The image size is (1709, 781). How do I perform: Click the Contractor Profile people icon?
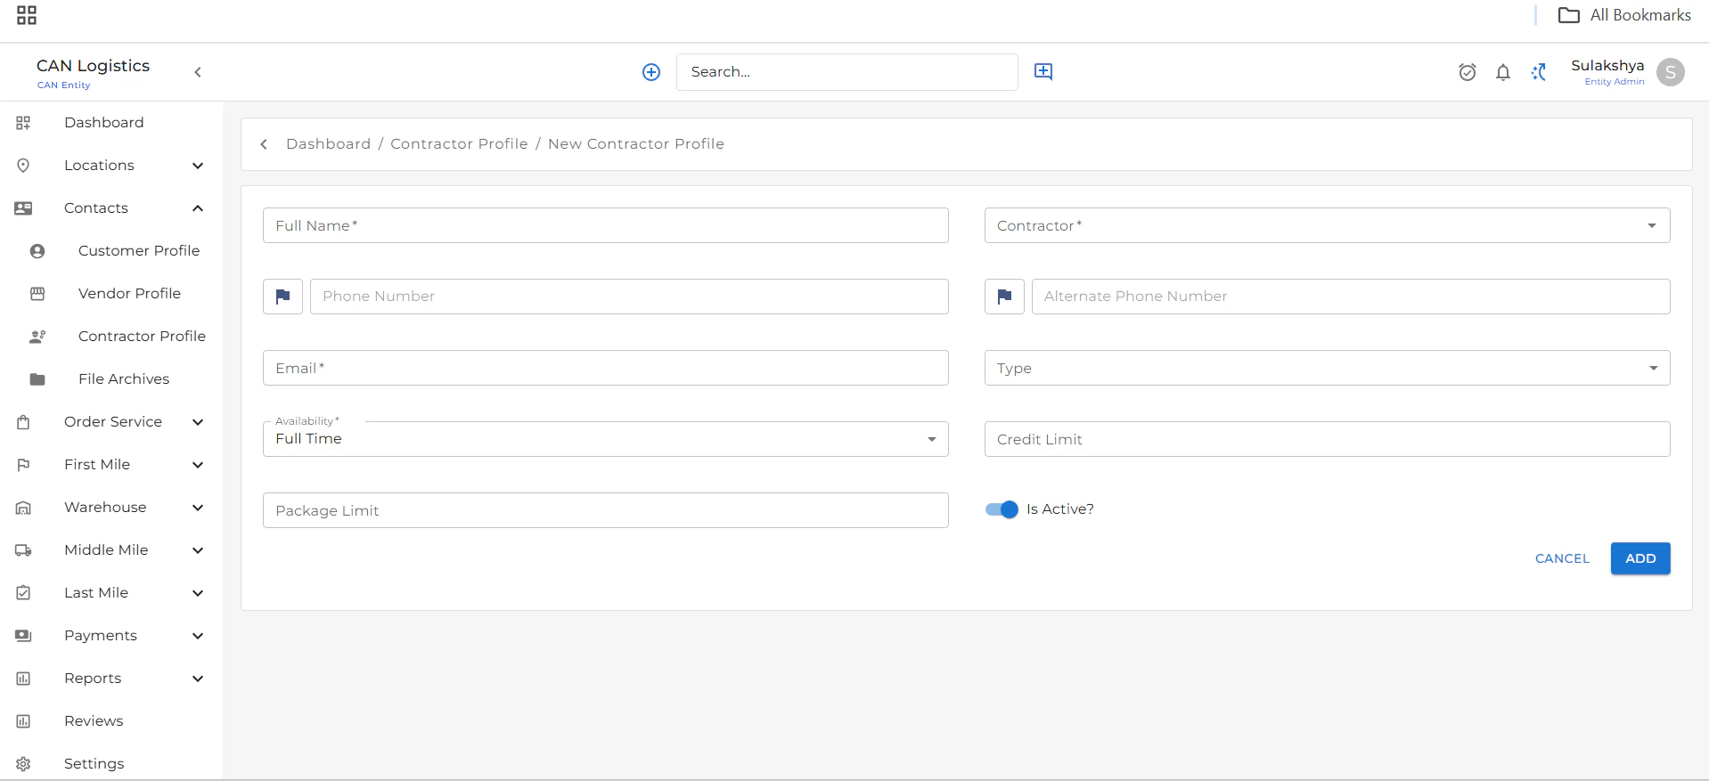[x=37, y=337]
